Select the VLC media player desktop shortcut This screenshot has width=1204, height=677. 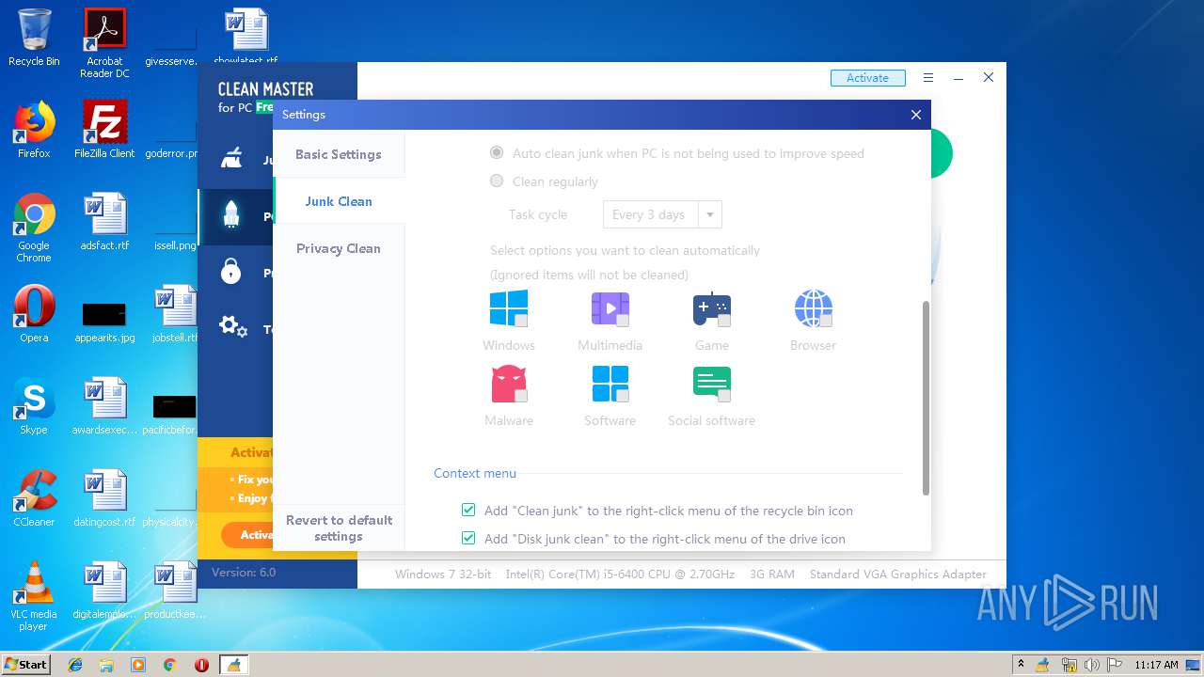(34, 596)
